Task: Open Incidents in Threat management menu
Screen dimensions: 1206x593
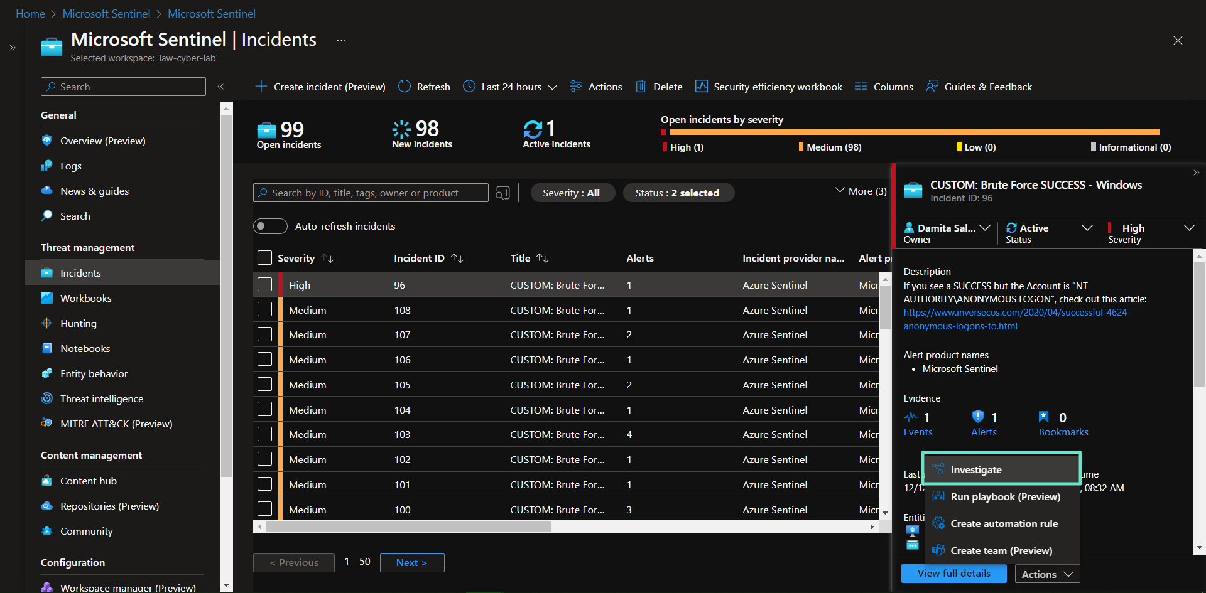Action: [x=122, y=273]
